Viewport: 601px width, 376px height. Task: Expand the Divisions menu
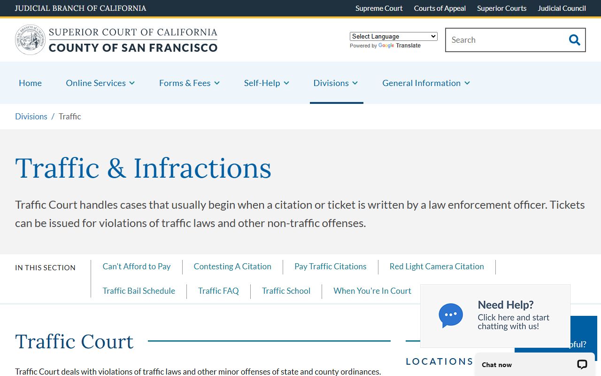[336, 83]
